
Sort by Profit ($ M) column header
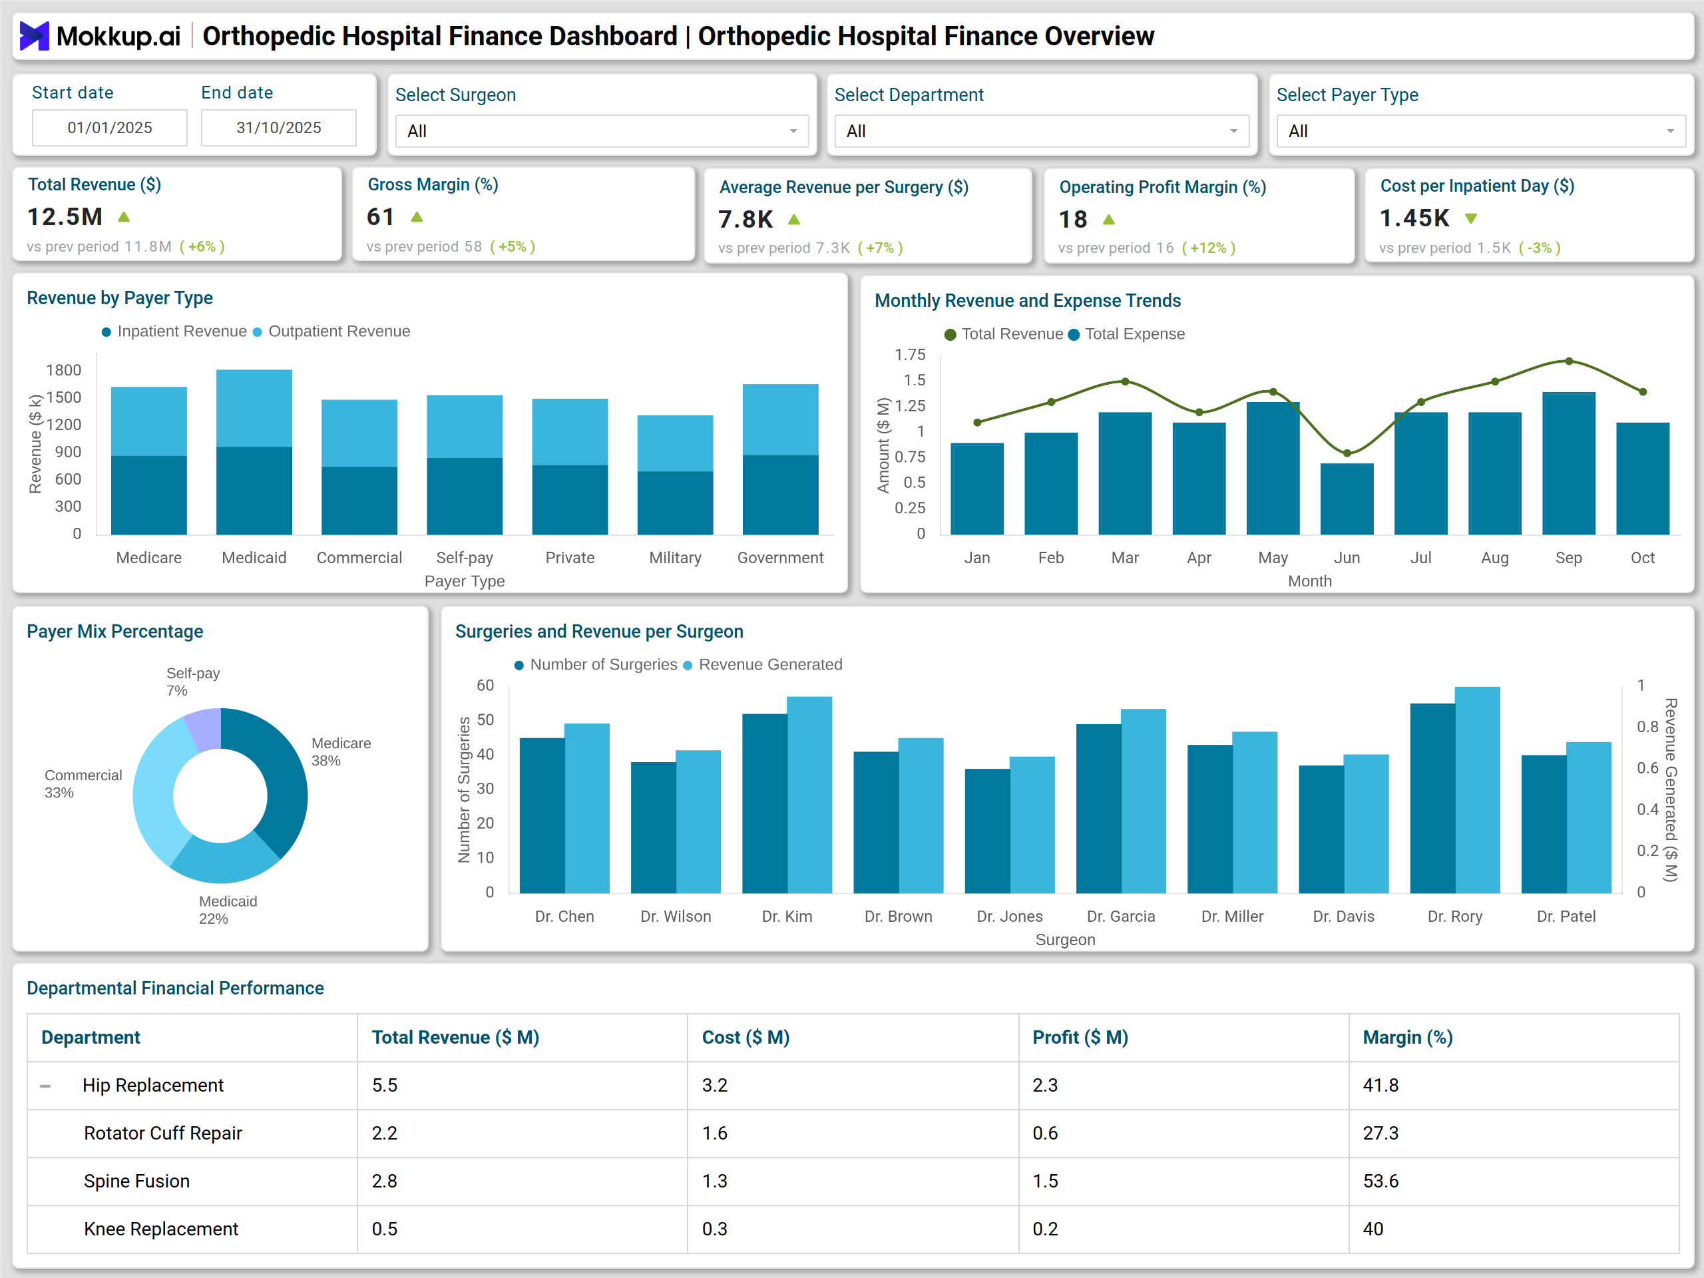1080,1038
